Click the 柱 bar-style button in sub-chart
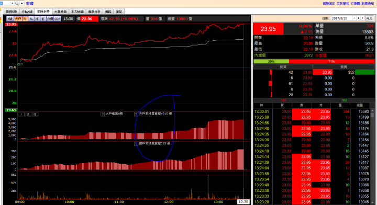Image resolution: width=377 pixels, height=205 pixels. pos(35,114)
